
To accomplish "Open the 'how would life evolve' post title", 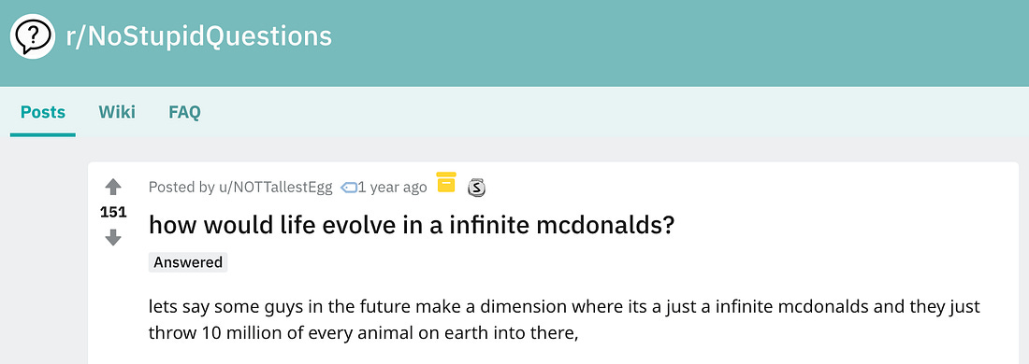I will [413, 226].
